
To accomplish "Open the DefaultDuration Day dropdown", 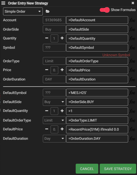I will tap(54, 139).
